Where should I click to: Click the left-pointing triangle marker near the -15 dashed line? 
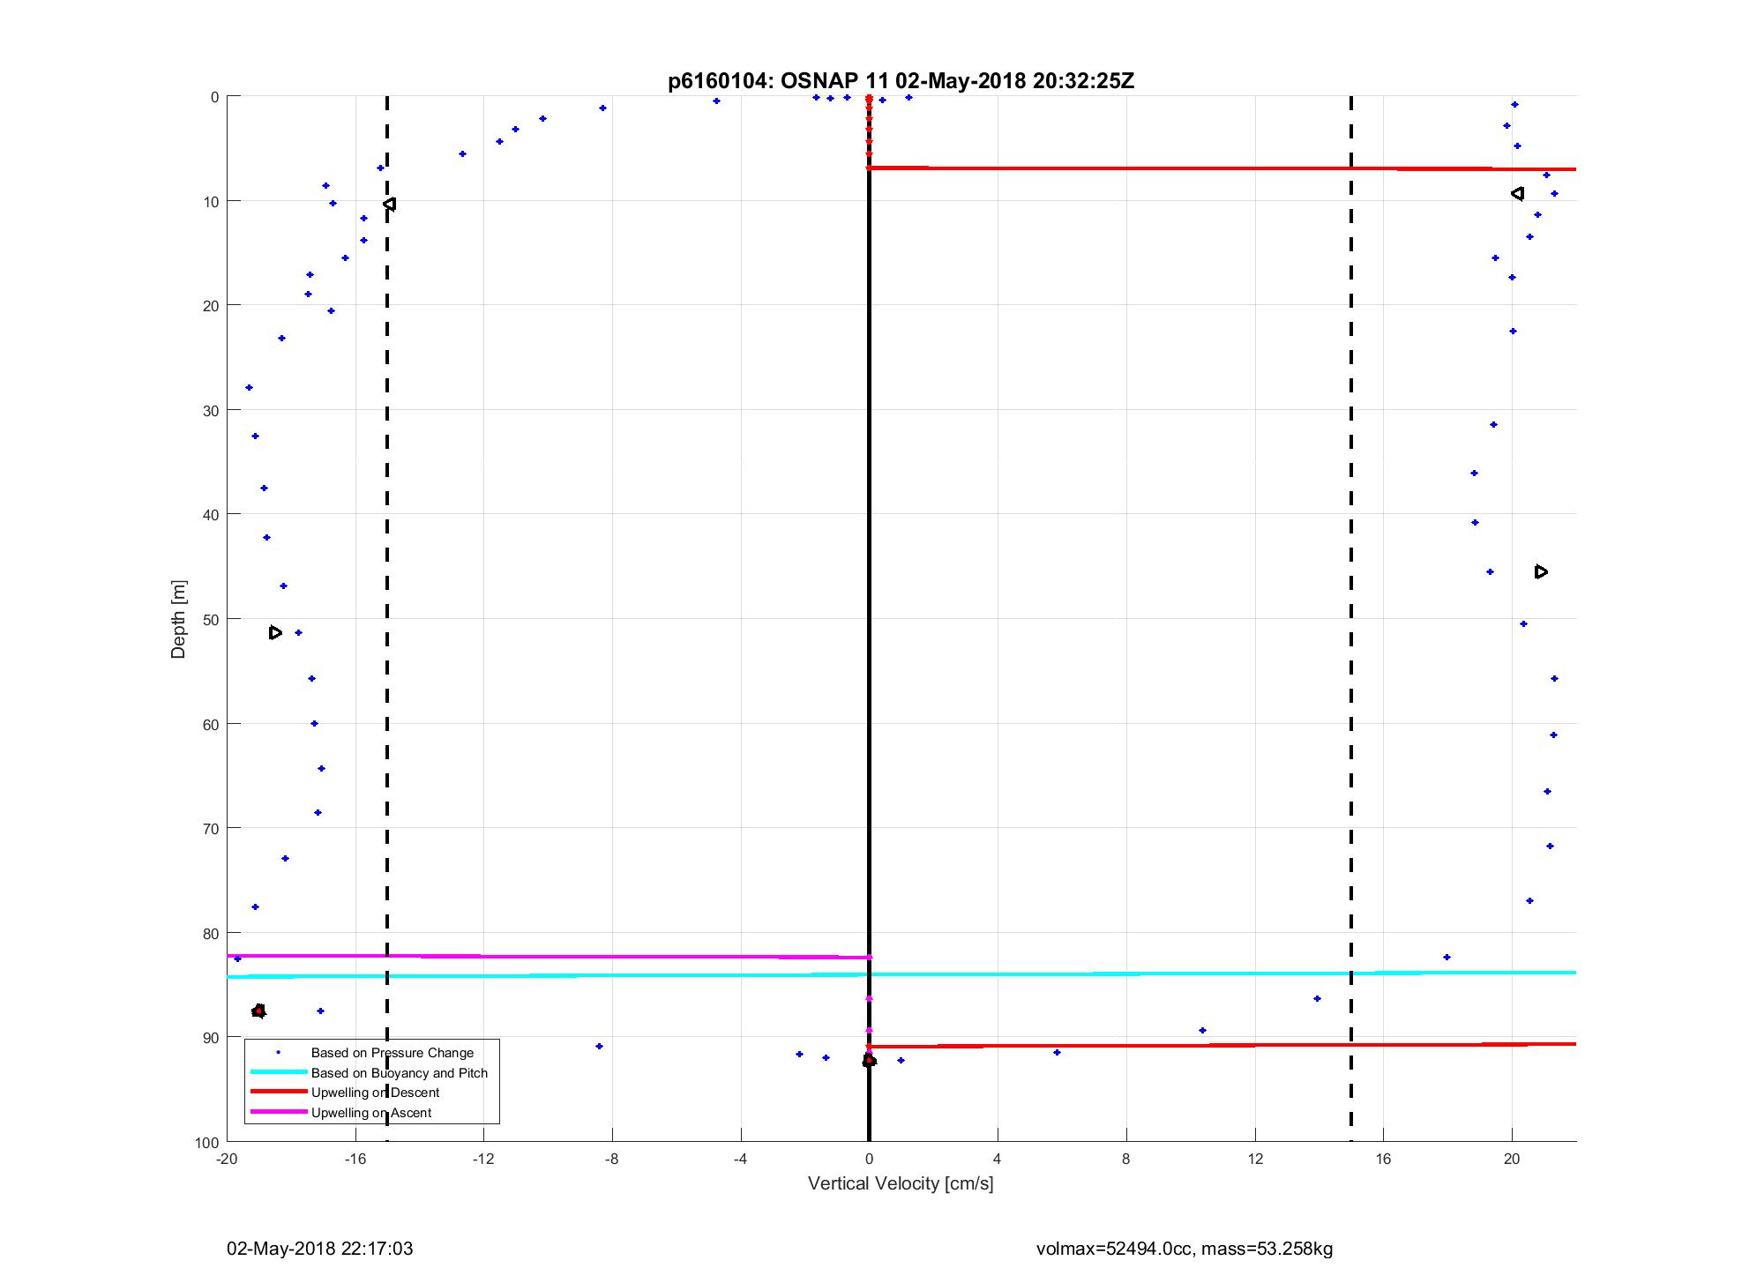390,204
